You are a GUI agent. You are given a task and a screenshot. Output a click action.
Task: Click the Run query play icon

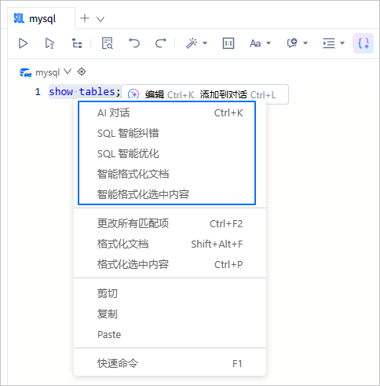point(23,43)
